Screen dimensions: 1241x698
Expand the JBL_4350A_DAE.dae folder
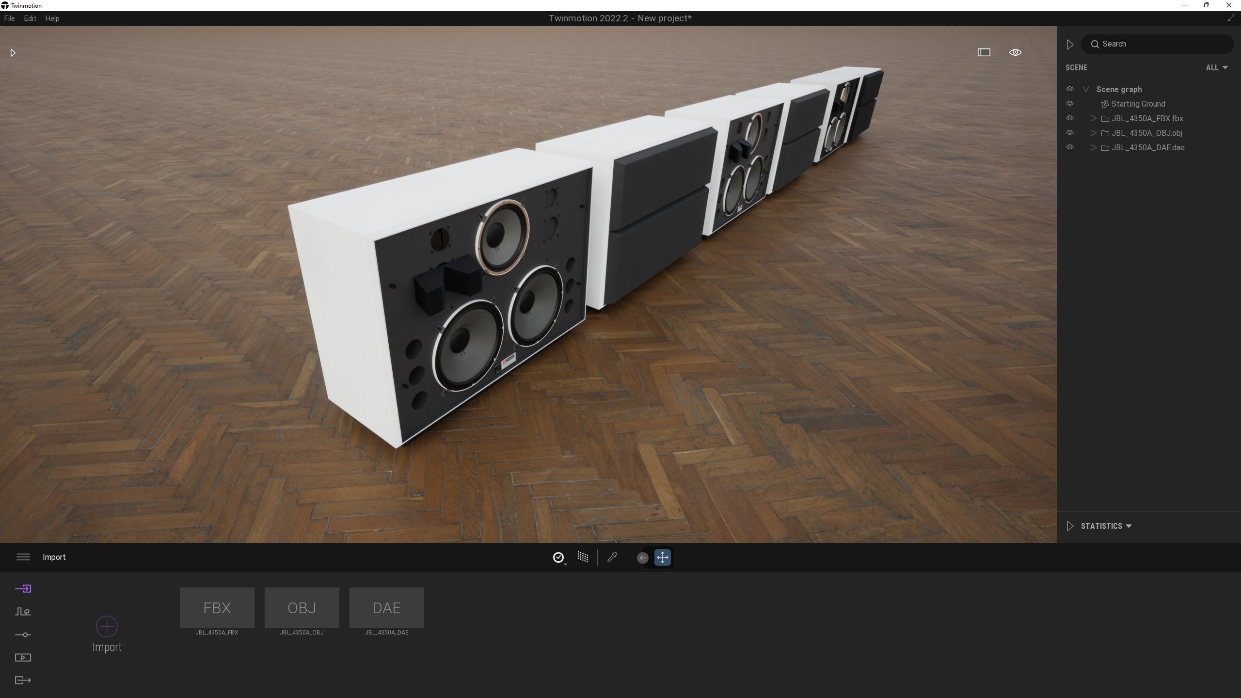tap(1093, 147)
